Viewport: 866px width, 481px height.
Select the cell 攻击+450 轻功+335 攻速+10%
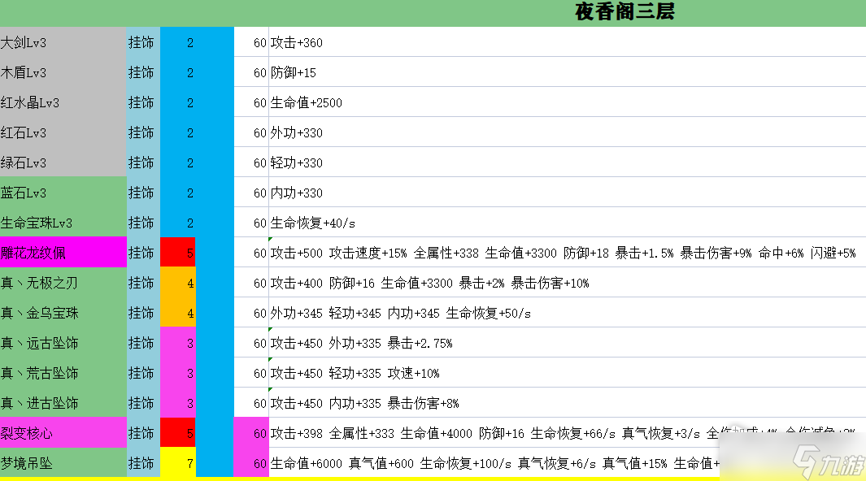click(568, 373)
